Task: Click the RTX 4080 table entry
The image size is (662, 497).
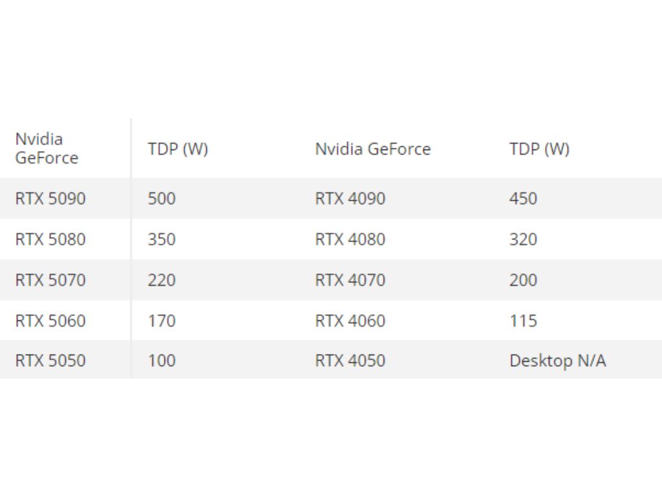Action: pos(350,239)
